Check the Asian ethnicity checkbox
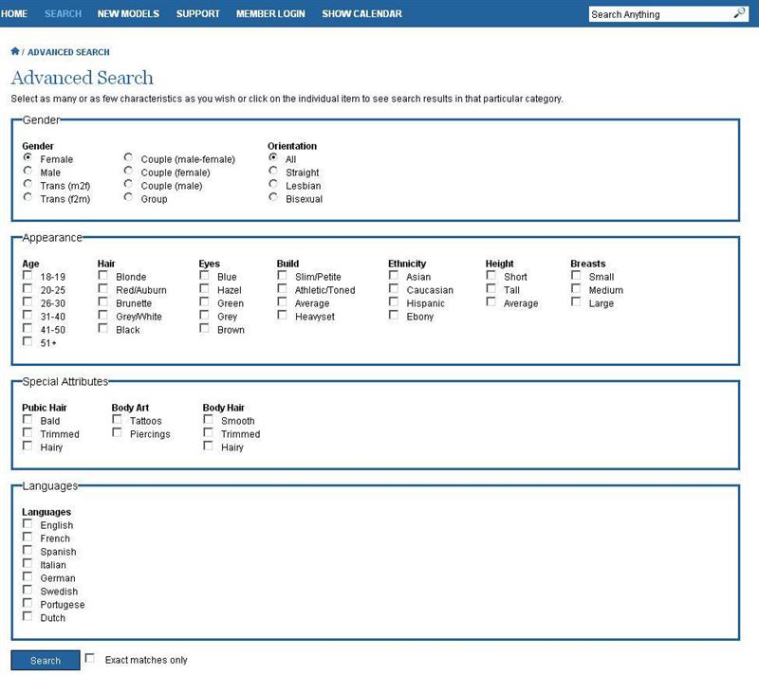This screenshot has height=675, width=759. click(x=394, y=275)
